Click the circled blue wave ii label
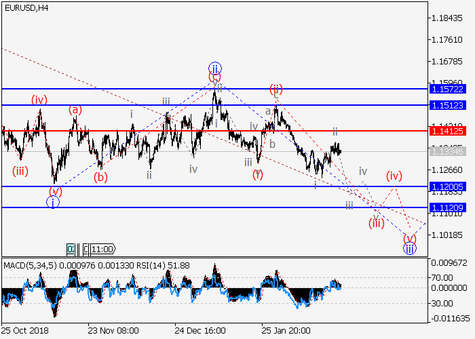Screen dimensions: 475x339 point(215,68)
